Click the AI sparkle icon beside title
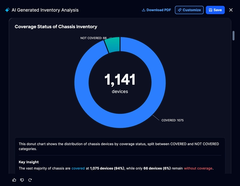This screenshot has height=186, width=240. [x=7, y=10]
